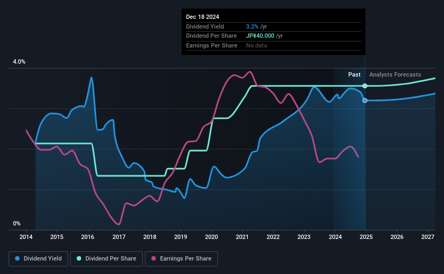Click the 2020 x-axis label

(211, 237)
